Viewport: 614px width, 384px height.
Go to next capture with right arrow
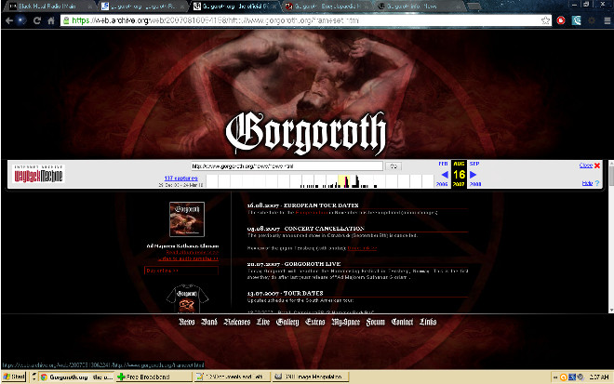(473, 175)
